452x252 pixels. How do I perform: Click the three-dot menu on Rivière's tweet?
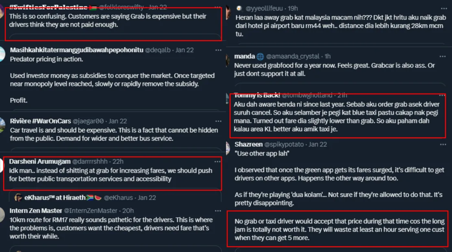[219, 121]
